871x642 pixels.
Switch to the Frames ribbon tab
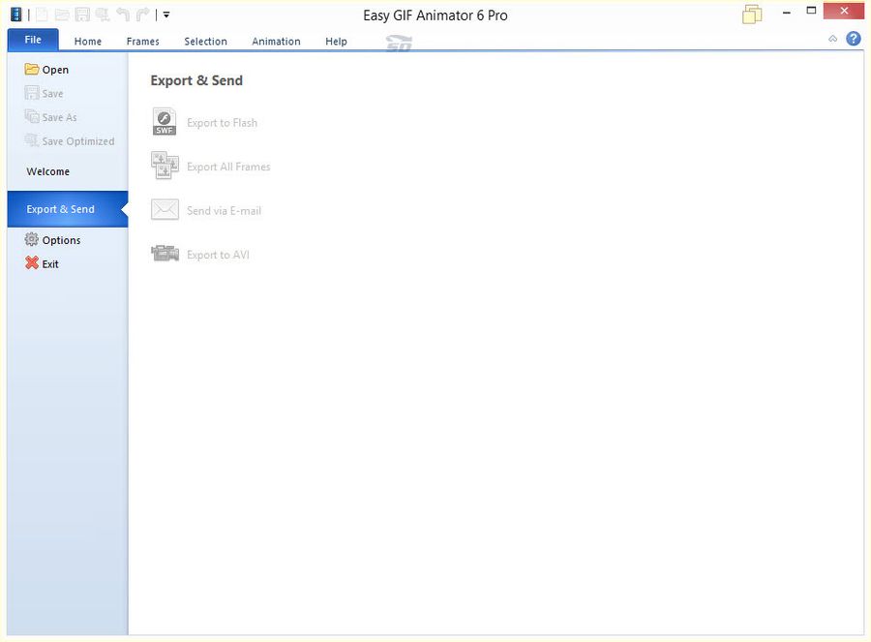click(143, 41)
